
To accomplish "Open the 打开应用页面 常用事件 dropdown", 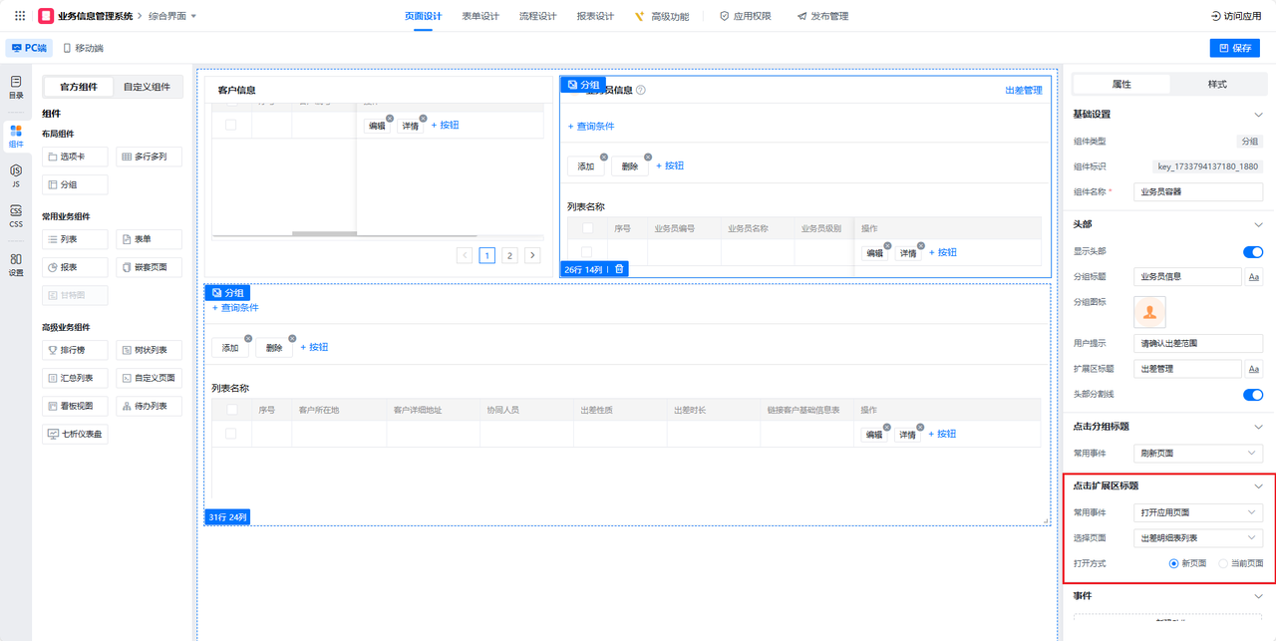I will point(1199,512).
